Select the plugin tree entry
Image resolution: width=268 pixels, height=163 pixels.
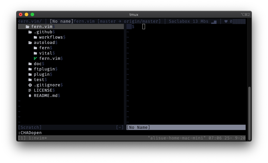(x=42, y=74)
